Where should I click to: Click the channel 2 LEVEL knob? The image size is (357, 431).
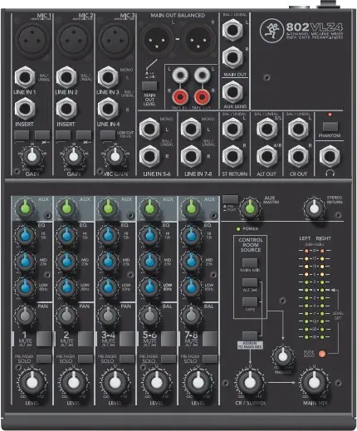(x=74, y=383)
